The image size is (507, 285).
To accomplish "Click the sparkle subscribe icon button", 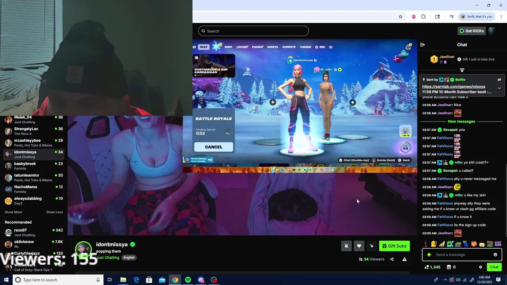I will coord(372,246).
